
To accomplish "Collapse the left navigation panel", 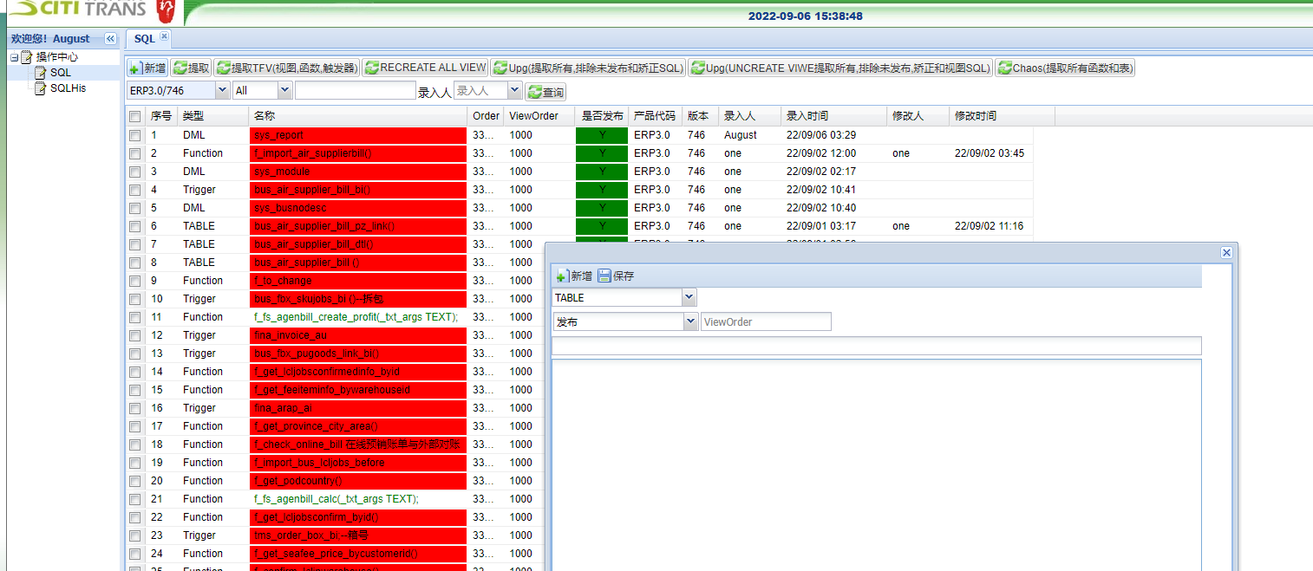I will (110, 39).
